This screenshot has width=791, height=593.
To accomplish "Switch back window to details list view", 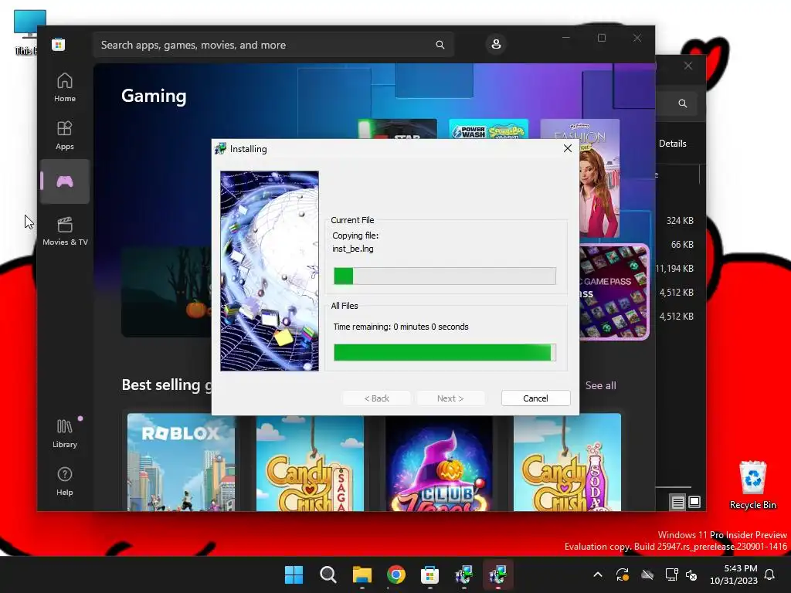I will (x=677, y=502).
